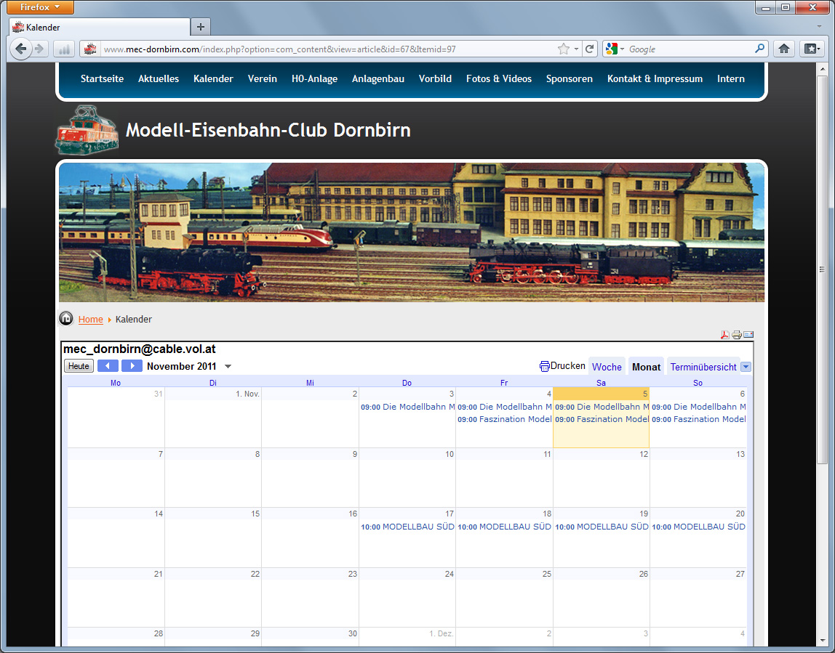This screenshot has height=653, width=835.
Task: Open the Google search engine selector
Action: tap(615, 49)
